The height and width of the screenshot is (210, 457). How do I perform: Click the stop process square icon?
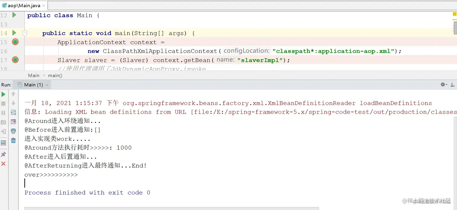3,103
